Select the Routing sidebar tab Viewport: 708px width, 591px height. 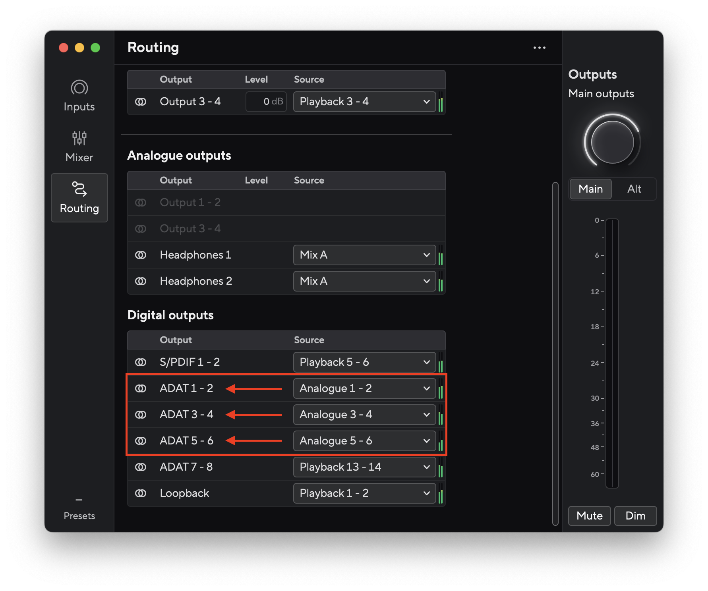pos(79,197)
